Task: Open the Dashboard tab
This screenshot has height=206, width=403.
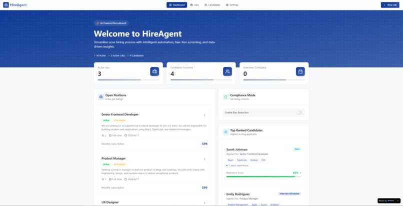Action: (176, 5)
